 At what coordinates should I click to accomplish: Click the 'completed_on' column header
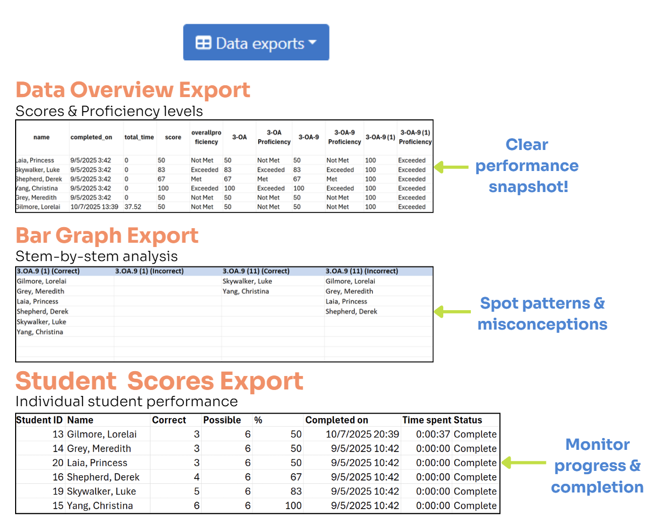click(x=91, y=137)
